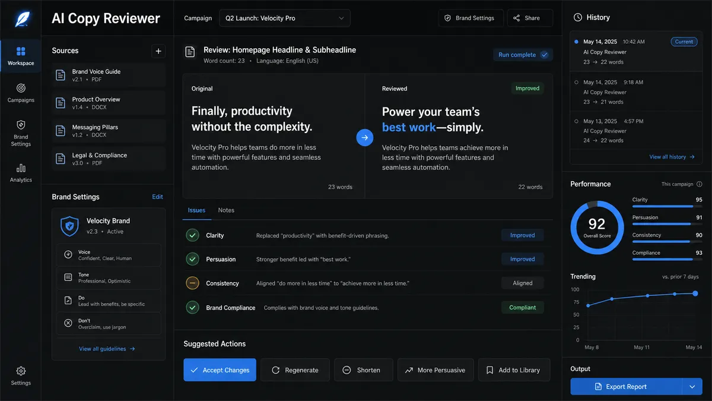Click the Current badge in History
This screenshot has height=401, width=712.
tap(684, 42)
